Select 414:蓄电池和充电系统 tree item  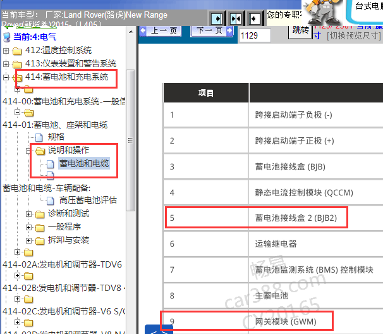pyautogui.click(x=66, y=77)
